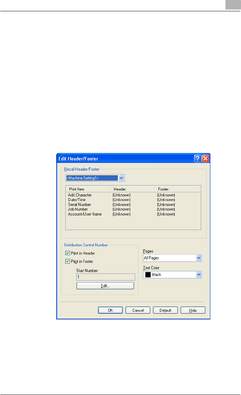241x395 pixels.
Task: Click Header value of Date/Time row
Action: point(121,200)
